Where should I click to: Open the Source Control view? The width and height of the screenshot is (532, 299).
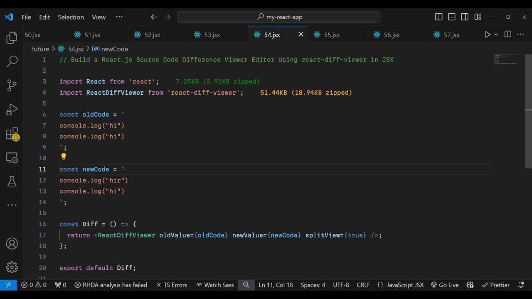coord(12,86)
